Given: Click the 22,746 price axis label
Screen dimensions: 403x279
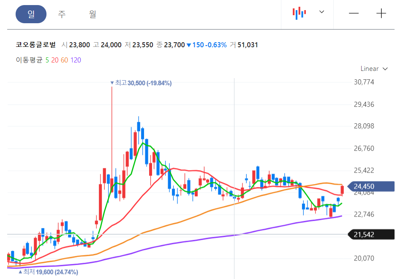Looking at the screenshot, I should tap(364, 214).
